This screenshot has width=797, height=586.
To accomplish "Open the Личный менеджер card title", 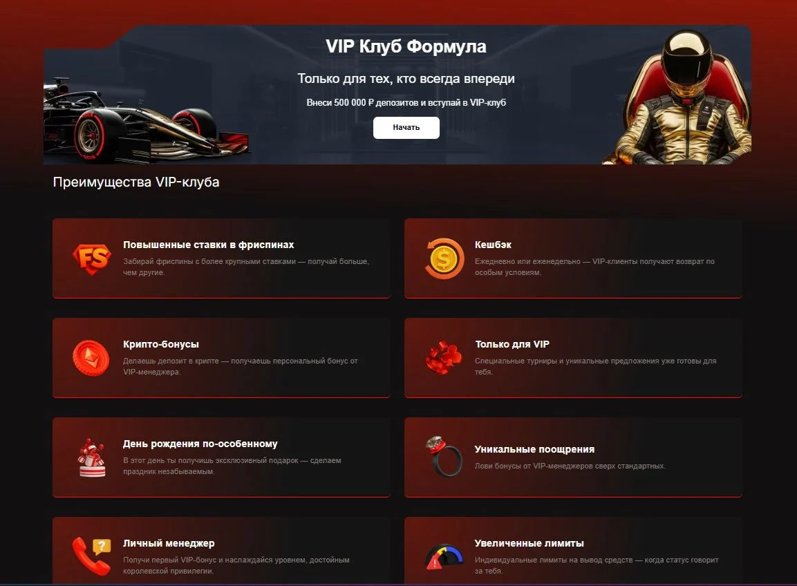I will [x=169, y=543].
